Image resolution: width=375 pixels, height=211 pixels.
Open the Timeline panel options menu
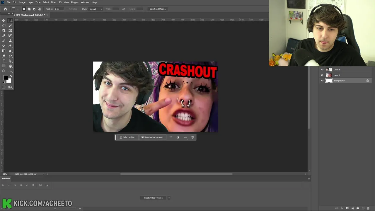pyautogui.click(x=308, y=178)
